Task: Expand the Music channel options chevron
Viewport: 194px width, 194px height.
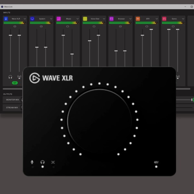Action: click(78, 19)
